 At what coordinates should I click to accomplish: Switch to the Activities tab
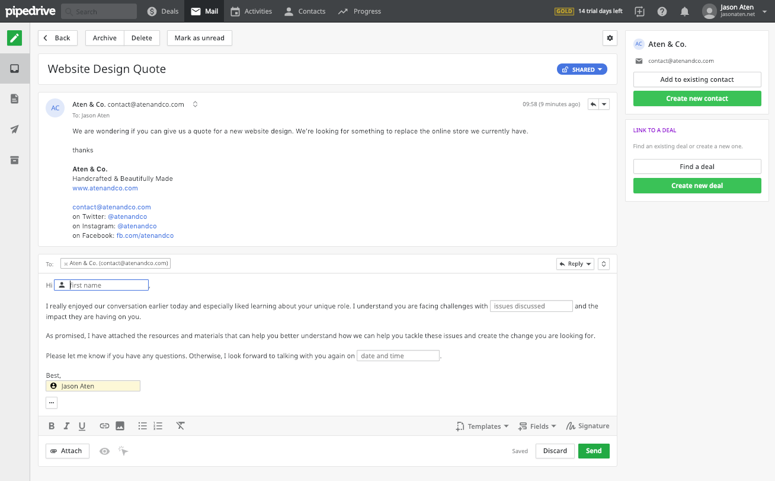251,11
